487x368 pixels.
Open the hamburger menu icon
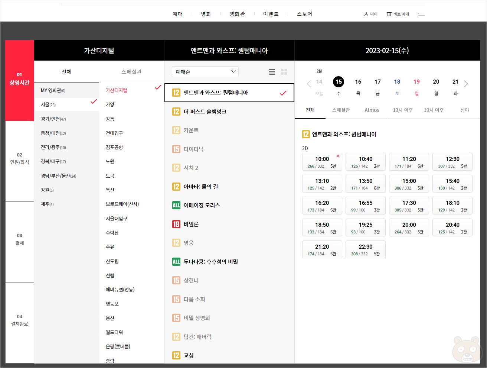pos(421,14)
